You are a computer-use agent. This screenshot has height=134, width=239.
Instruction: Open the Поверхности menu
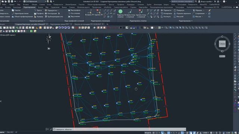click(58, 4)
